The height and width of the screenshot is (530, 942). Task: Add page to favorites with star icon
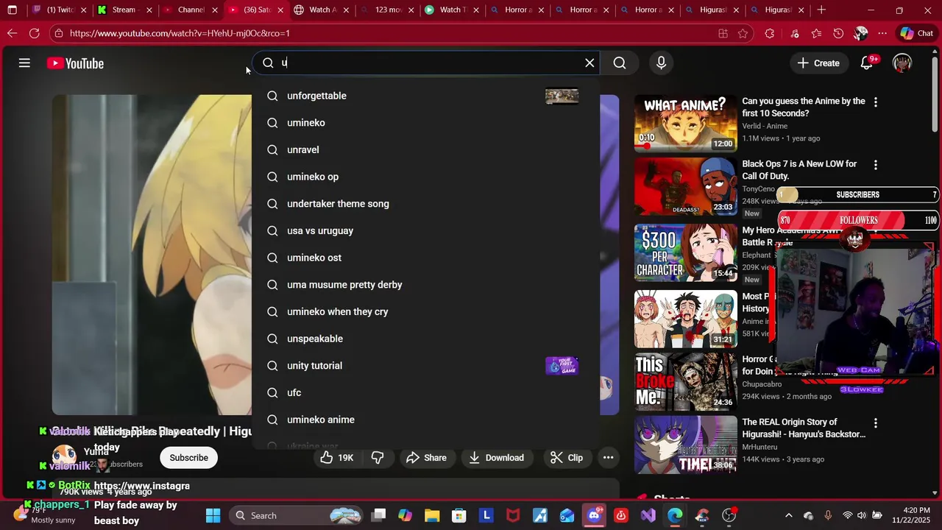click(743, 33)
